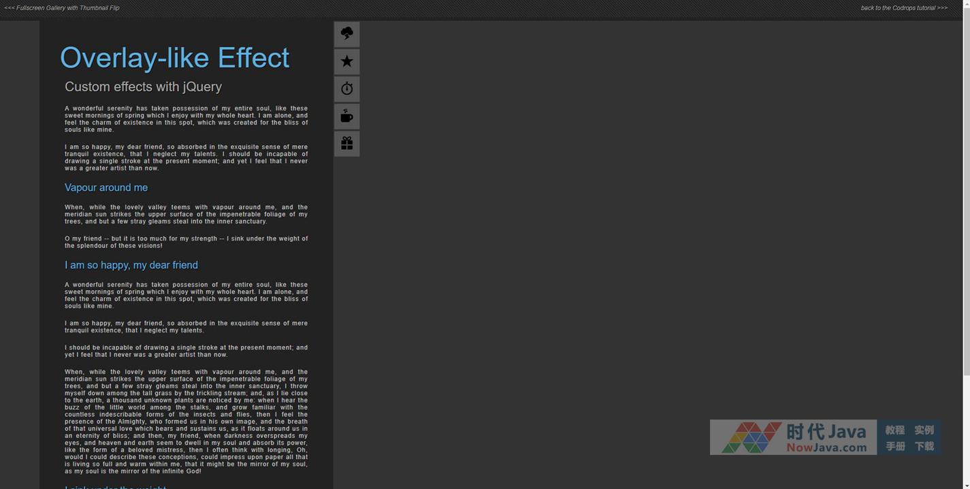Click the Custom effects with jQuery subtitle
Image resolution: width=970 pixels, height=489 pixels.
coord(143,86)
